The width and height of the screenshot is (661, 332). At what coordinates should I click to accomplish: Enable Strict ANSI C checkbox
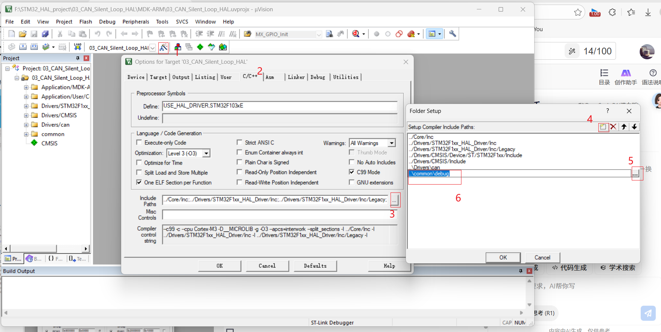[x=239, y=143]
